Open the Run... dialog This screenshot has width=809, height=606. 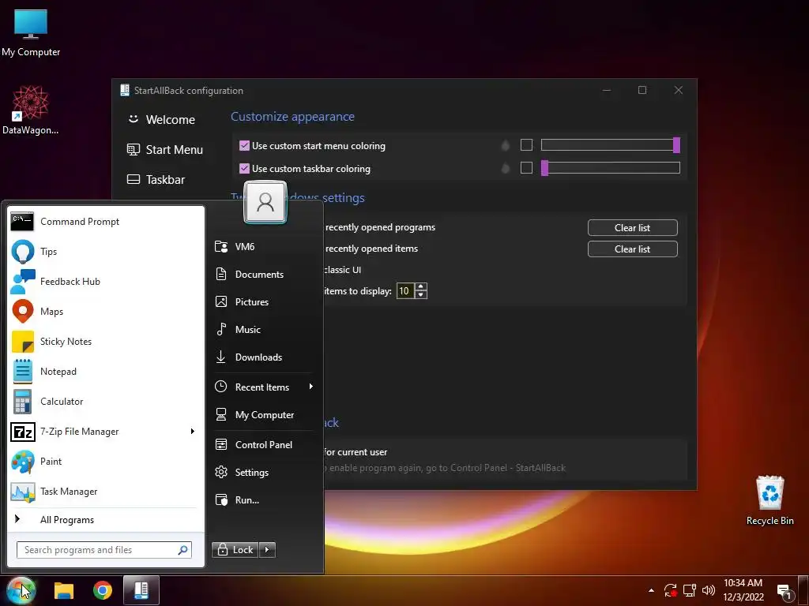click(263, 499)
